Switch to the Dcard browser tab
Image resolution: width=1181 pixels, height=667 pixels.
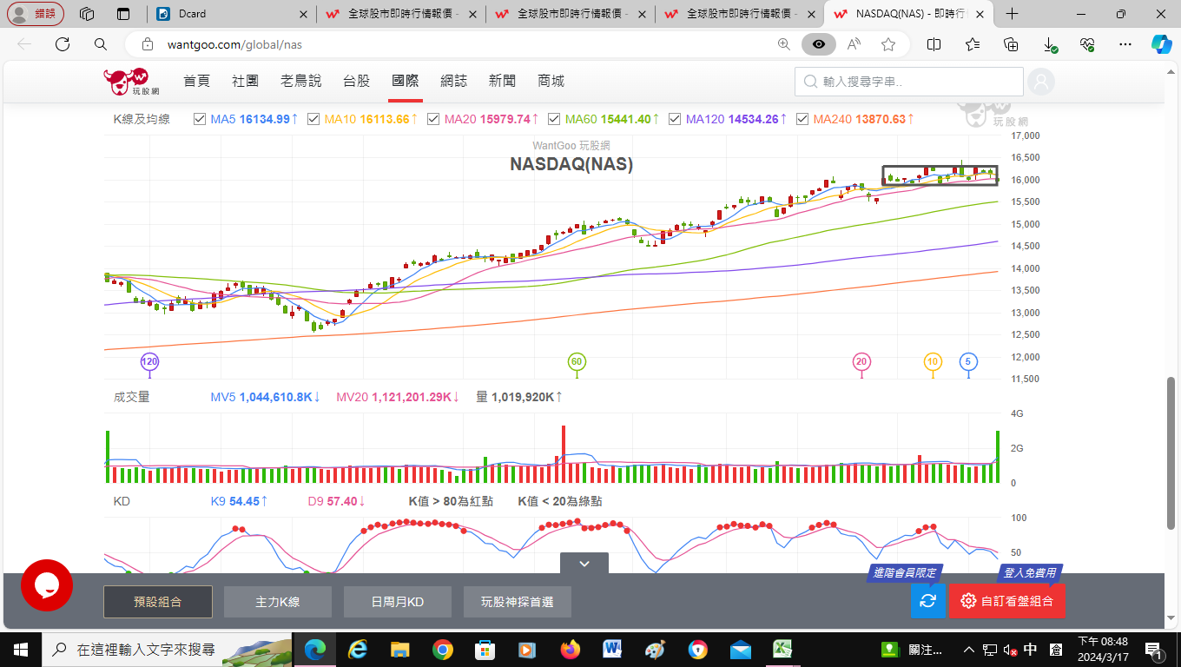228,14
